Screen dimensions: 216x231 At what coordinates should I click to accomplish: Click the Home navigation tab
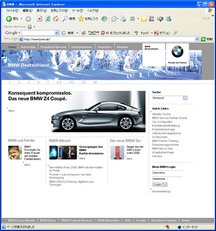coord(12,47)
